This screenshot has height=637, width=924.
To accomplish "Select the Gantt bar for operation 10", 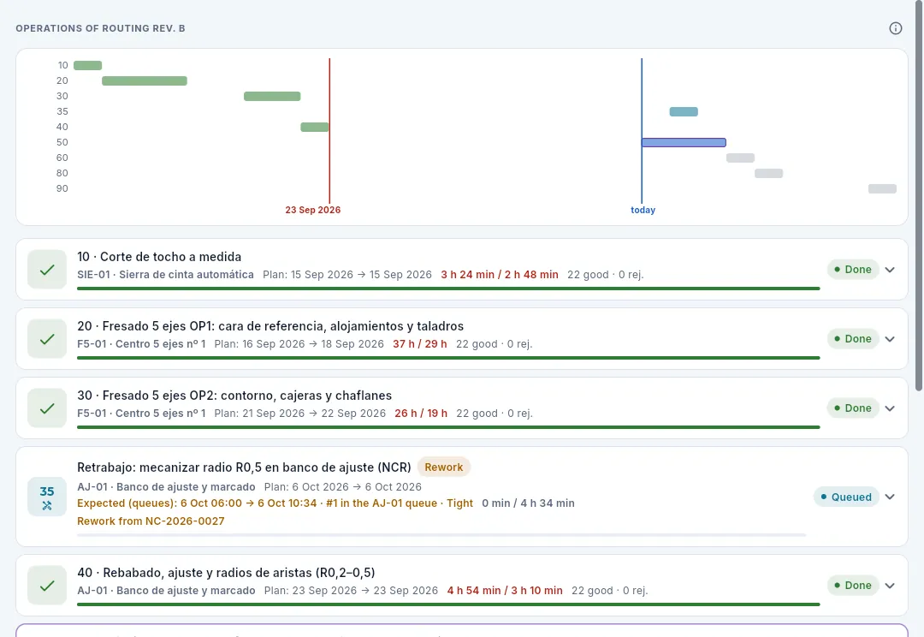I will [88, 65].
